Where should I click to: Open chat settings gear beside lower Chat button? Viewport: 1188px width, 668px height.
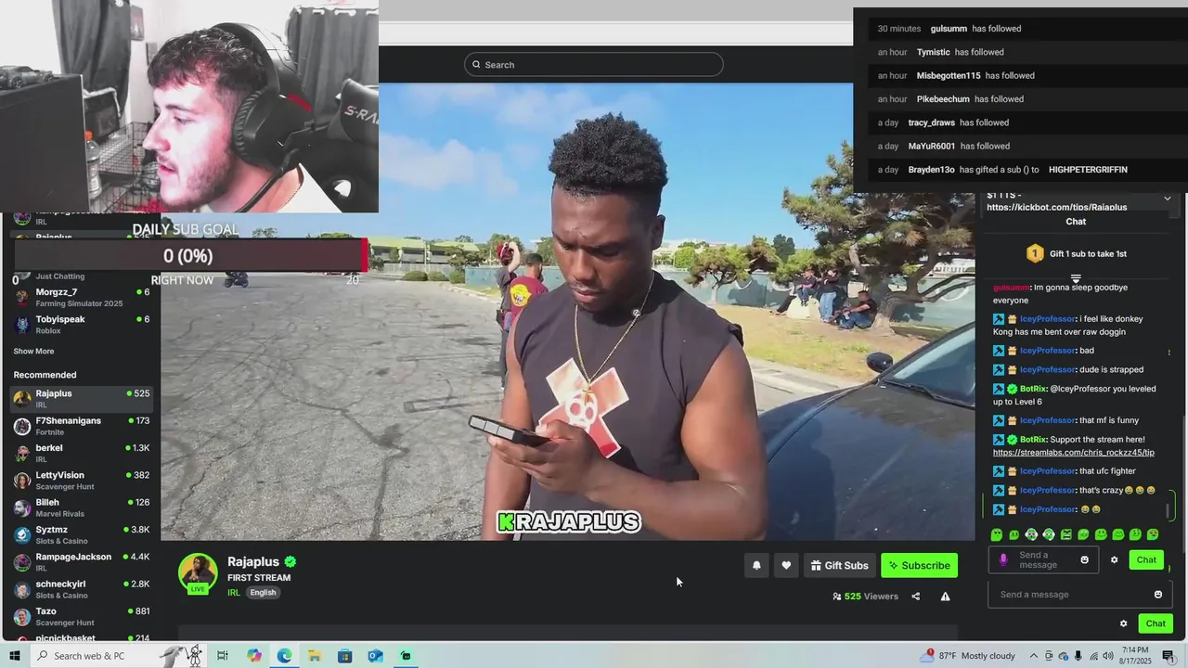click(1123, 623)
